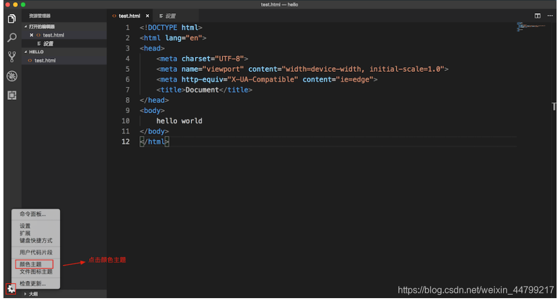Open the Source Control view
Viewport: 560px width, 301px height.
click(x=11, y=57)
